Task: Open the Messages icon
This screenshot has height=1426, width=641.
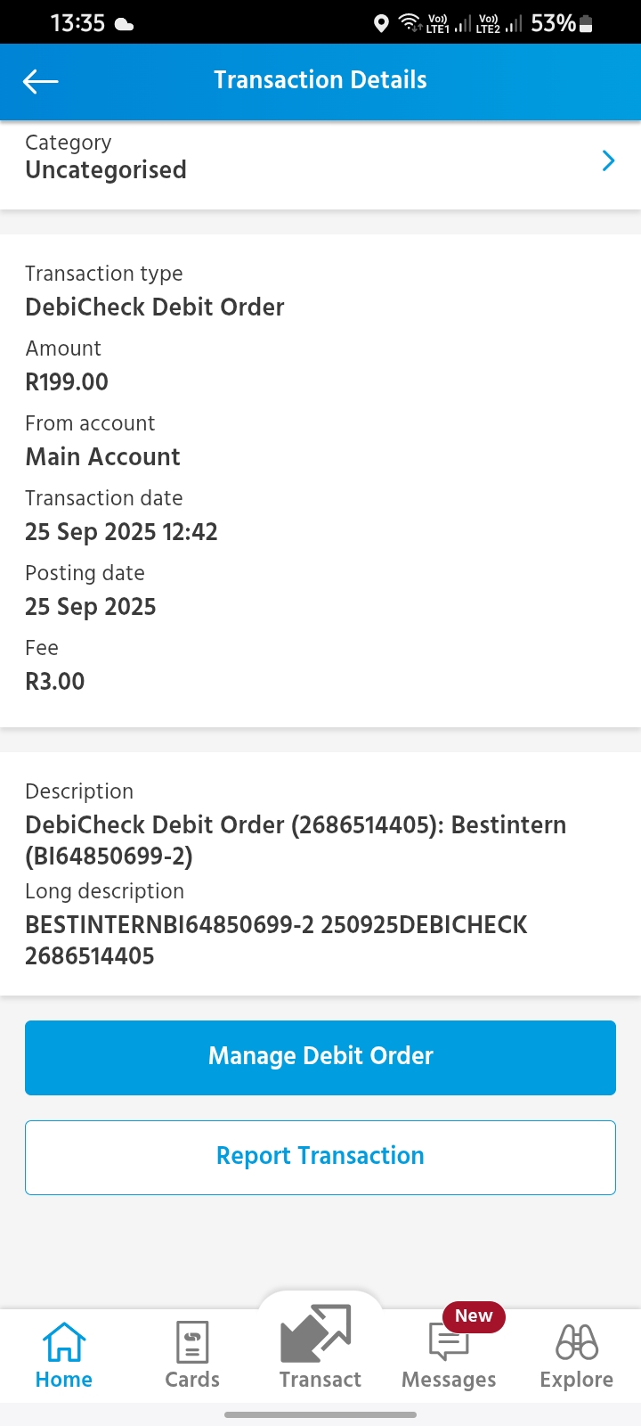Action: point(448,1343)
